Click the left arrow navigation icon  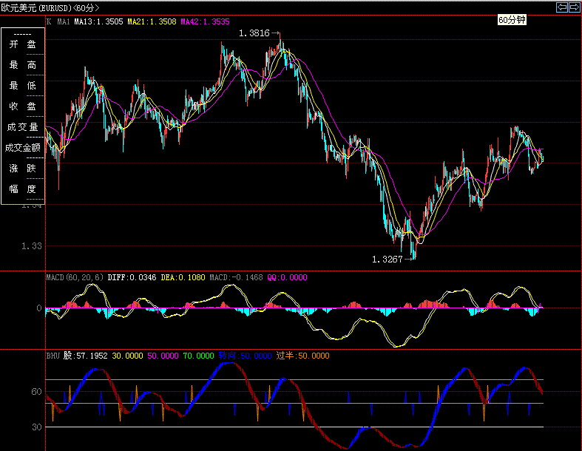tap(561, 7)
